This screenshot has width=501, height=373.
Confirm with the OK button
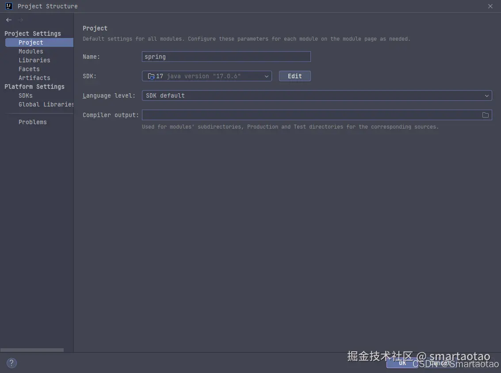[402, 363]
